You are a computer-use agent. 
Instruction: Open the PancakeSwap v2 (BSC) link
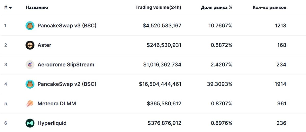[67, 84]
